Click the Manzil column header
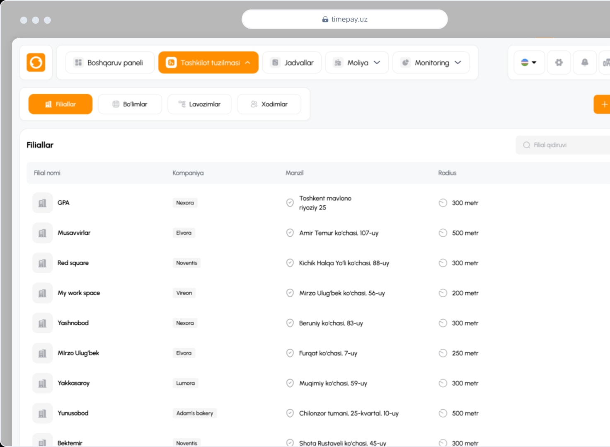Screen dimensions: 610x447 click(x=295, y=173)
